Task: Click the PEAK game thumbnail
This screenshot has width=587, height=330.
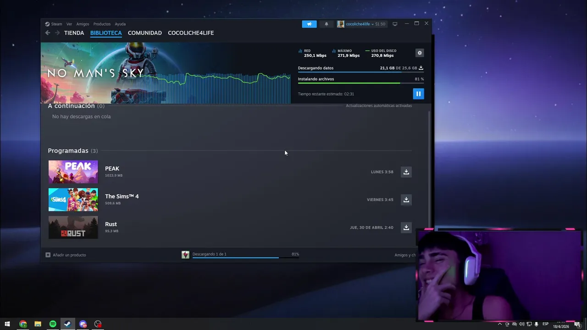Action: tap(73, 172)
